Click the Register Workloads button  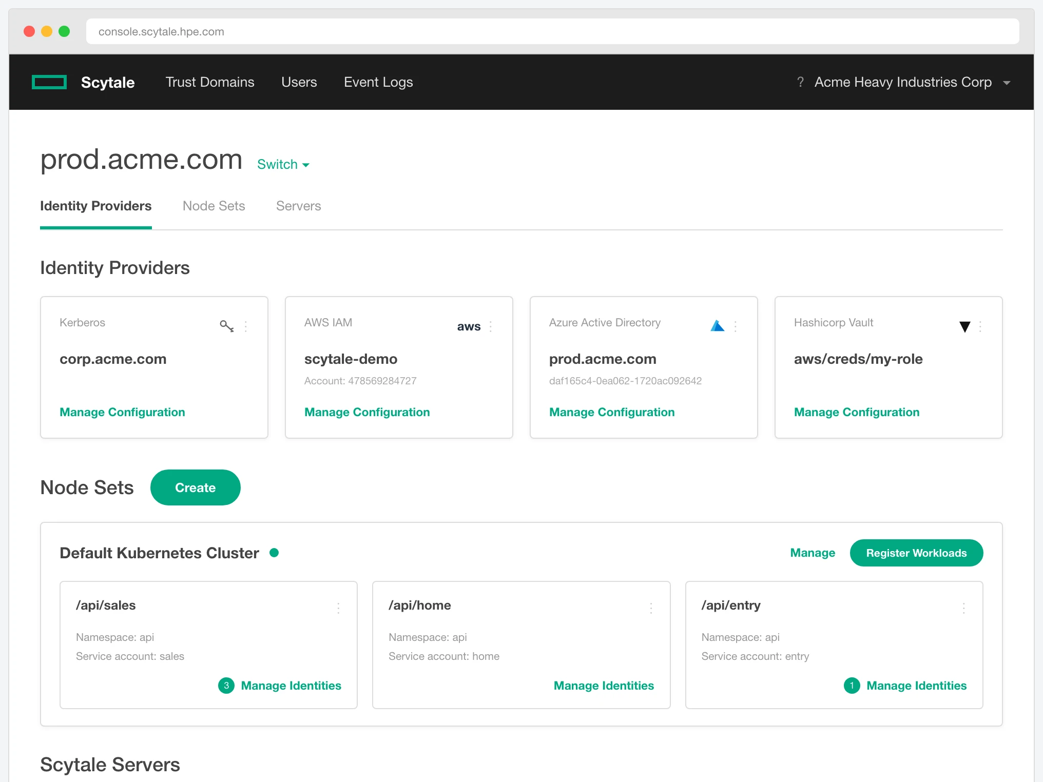click(x=917, y=553)
